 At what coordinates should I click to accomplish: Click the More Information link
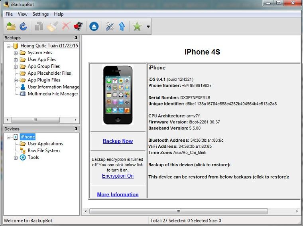coord(118,194)
